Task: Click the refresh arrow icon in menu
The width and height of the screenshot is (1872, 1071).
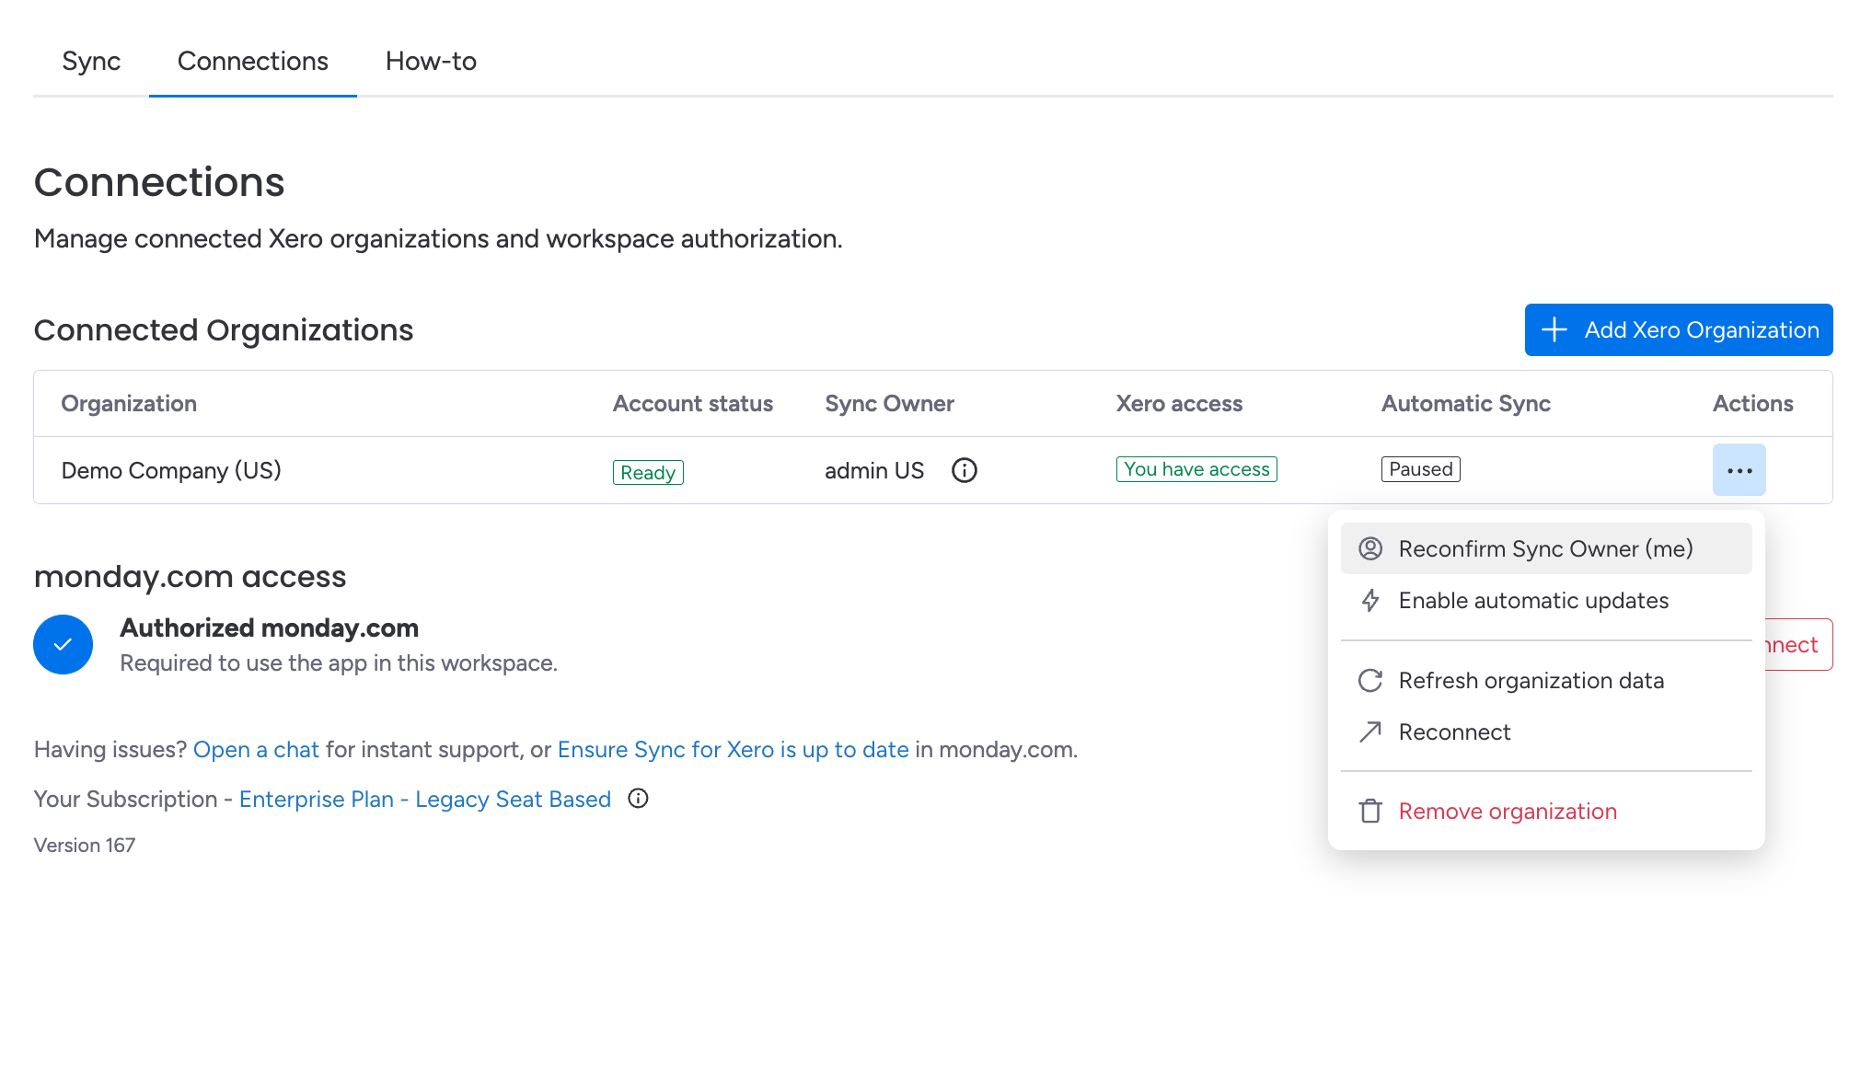Action: click(x=1370, y=681)
